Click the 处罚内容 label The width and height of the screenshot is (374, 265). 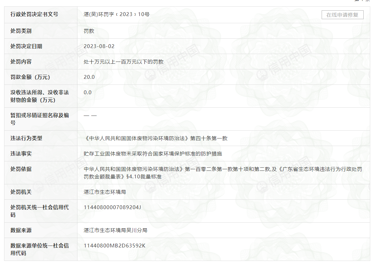pos(21,62)
